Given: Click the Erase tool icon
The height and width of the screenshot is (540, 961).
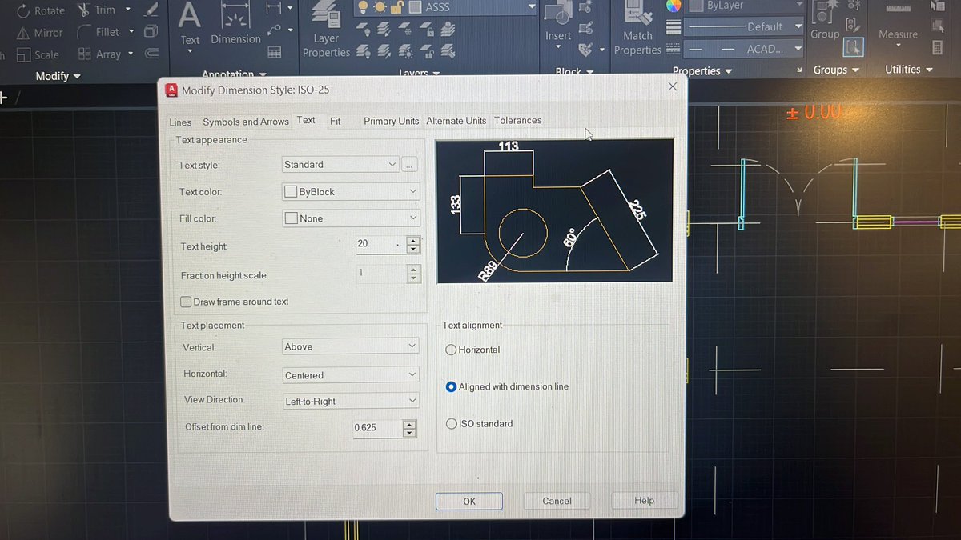Looking at the screenshot, I should tap(151, 10).
